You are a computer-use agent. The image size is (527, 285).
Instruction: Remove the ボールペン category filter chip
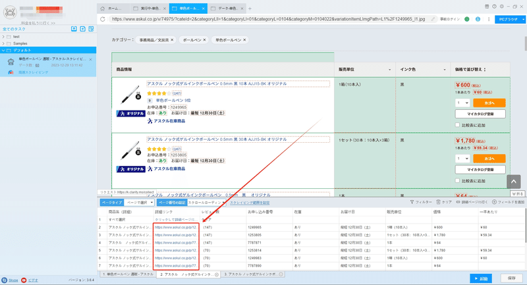tap(204, 40)
